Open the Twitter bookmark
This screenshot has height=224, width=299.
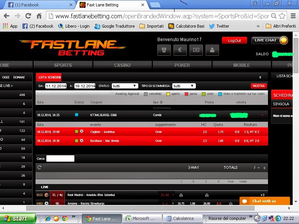pyautogui.click(x=219, y=26)
